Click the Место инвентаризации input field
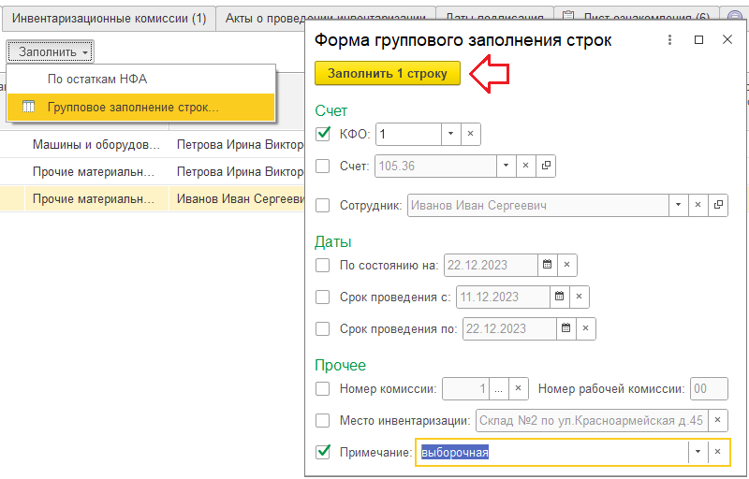The width and height of the screenshot is (749, 479). point(592,421)
